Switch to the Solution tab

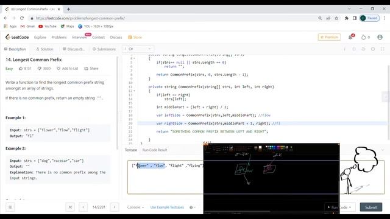coord(44,49)
